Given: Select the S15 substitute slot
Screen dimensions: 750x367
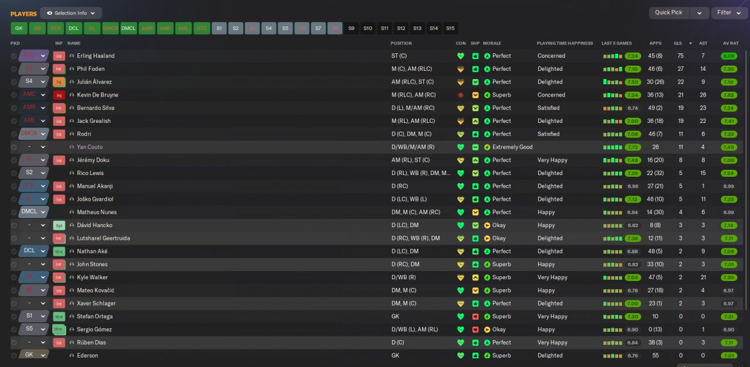Looking at the screenshot, I should pyautogui.click(x=450, y=28).
